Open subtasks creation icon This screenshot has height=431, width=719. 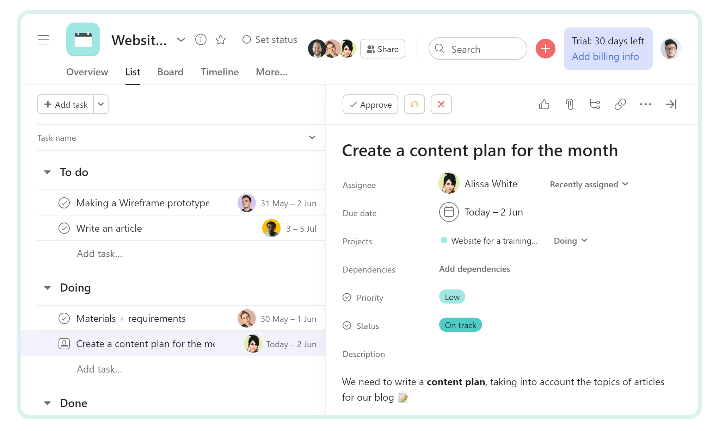click(x=595, y=104)
